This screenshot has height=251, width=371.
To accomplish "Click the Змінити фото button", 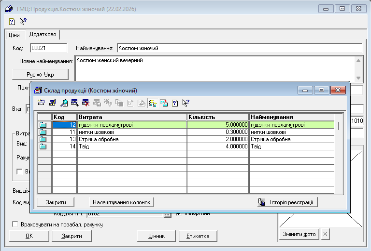I will coord(300,235).
